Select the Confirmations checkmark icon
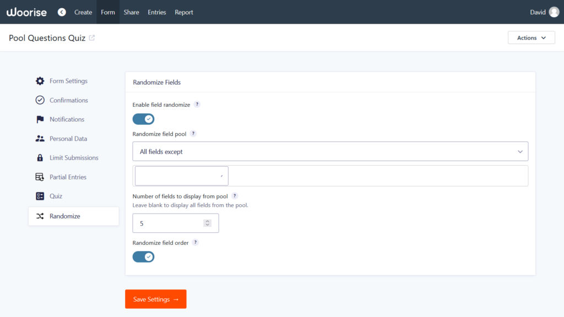The height and width of the screenshot is (317, 564). coord(40,100)
